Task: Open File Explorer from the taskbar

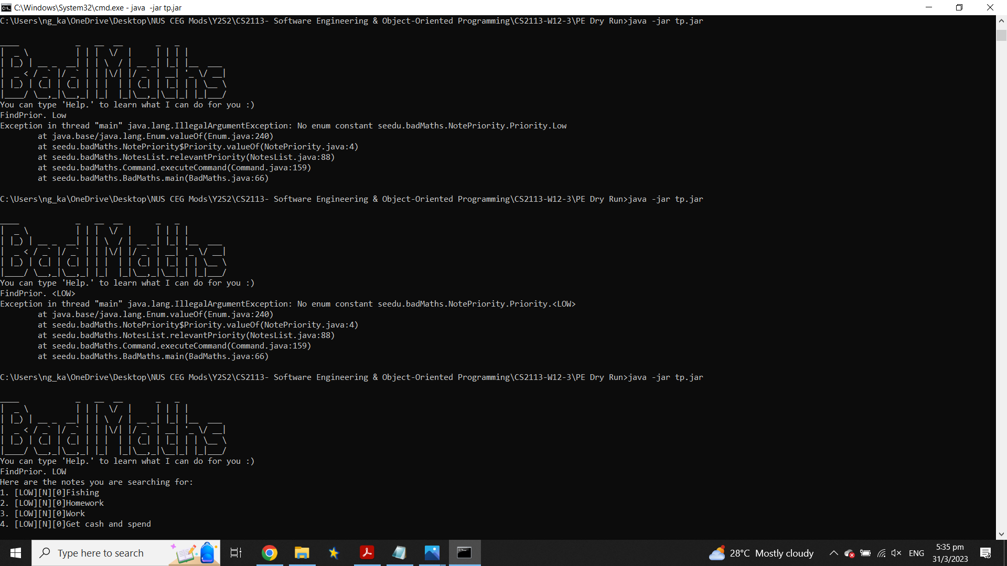Action: tap(302, 553)
